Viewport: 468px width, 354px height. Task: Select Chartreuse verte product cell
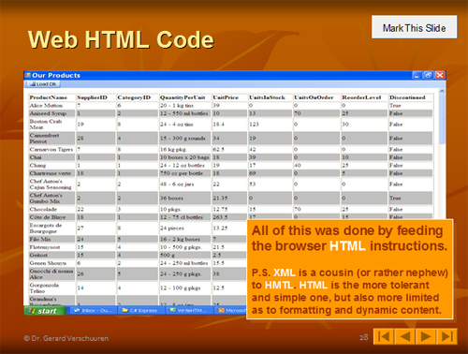coord(51,173)
